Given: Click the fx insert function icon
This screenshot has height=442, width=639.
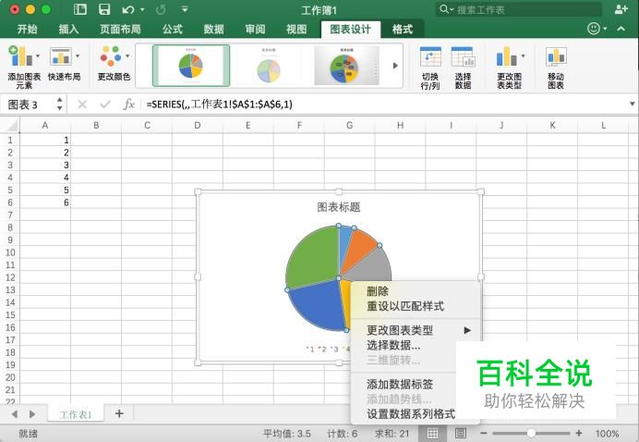Looking at the screenshot, I should coord(128,104).
